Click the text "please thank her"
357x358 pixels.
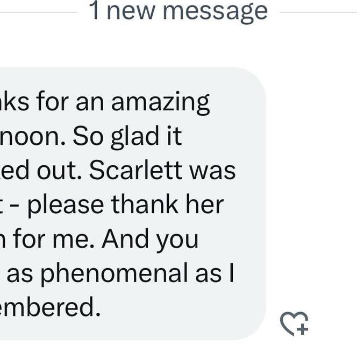[x=125, y=205]
